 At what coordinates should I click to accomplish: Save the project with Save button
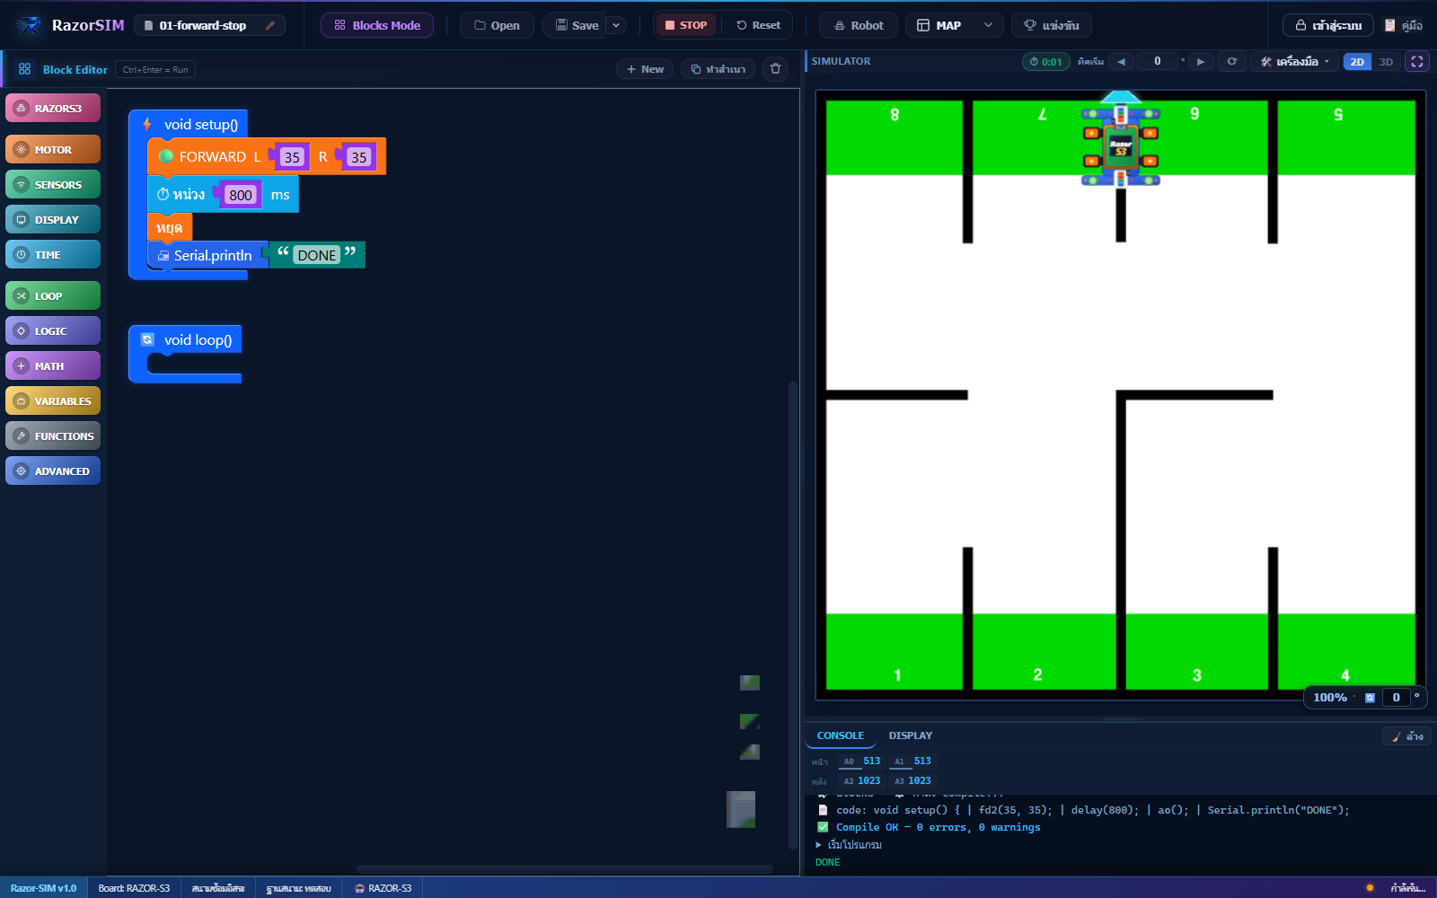coord(576,25)
